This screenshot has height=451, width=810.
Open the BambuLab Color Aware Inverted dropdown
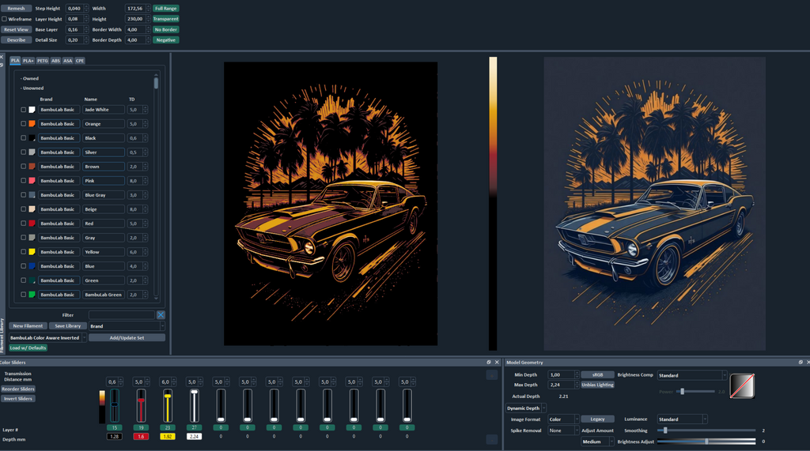coord(47,337)
